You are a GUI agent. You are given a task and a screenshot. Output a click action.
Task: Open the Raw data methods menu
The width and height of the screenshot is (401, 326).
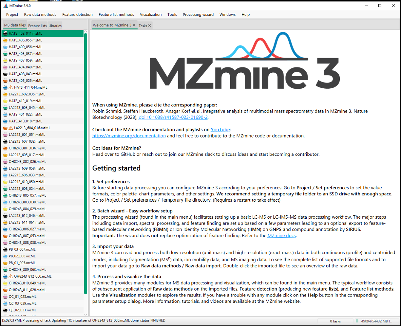point(40,14)
